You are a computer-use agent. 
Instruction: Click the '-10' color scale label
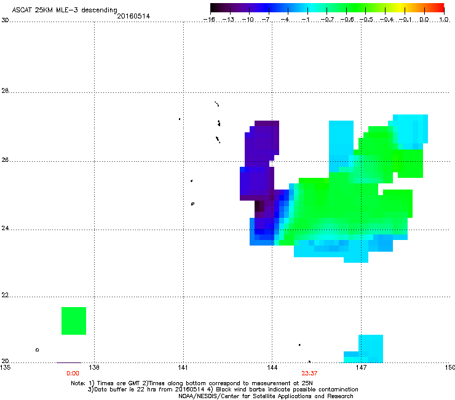tap(248, 20)
